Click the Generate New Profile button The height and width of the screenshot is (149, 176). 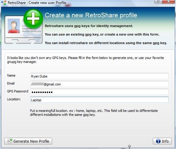pos(28,141)
